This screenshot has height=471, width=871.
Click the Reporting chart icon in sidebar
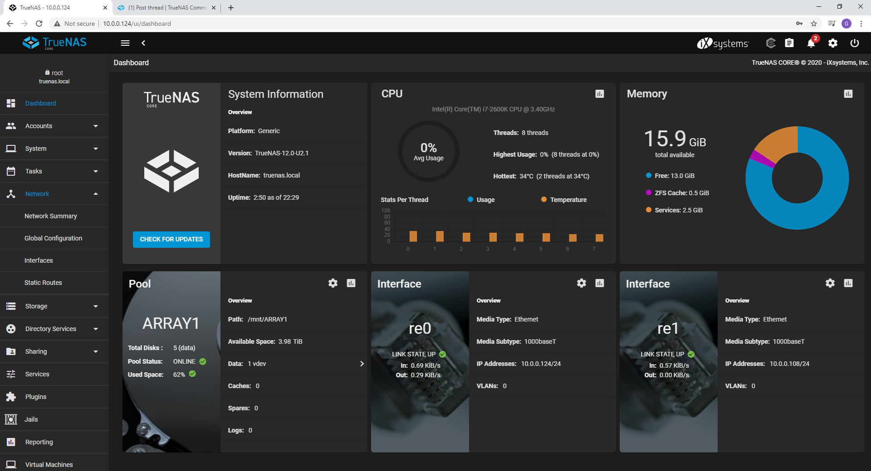coord(11,442)
